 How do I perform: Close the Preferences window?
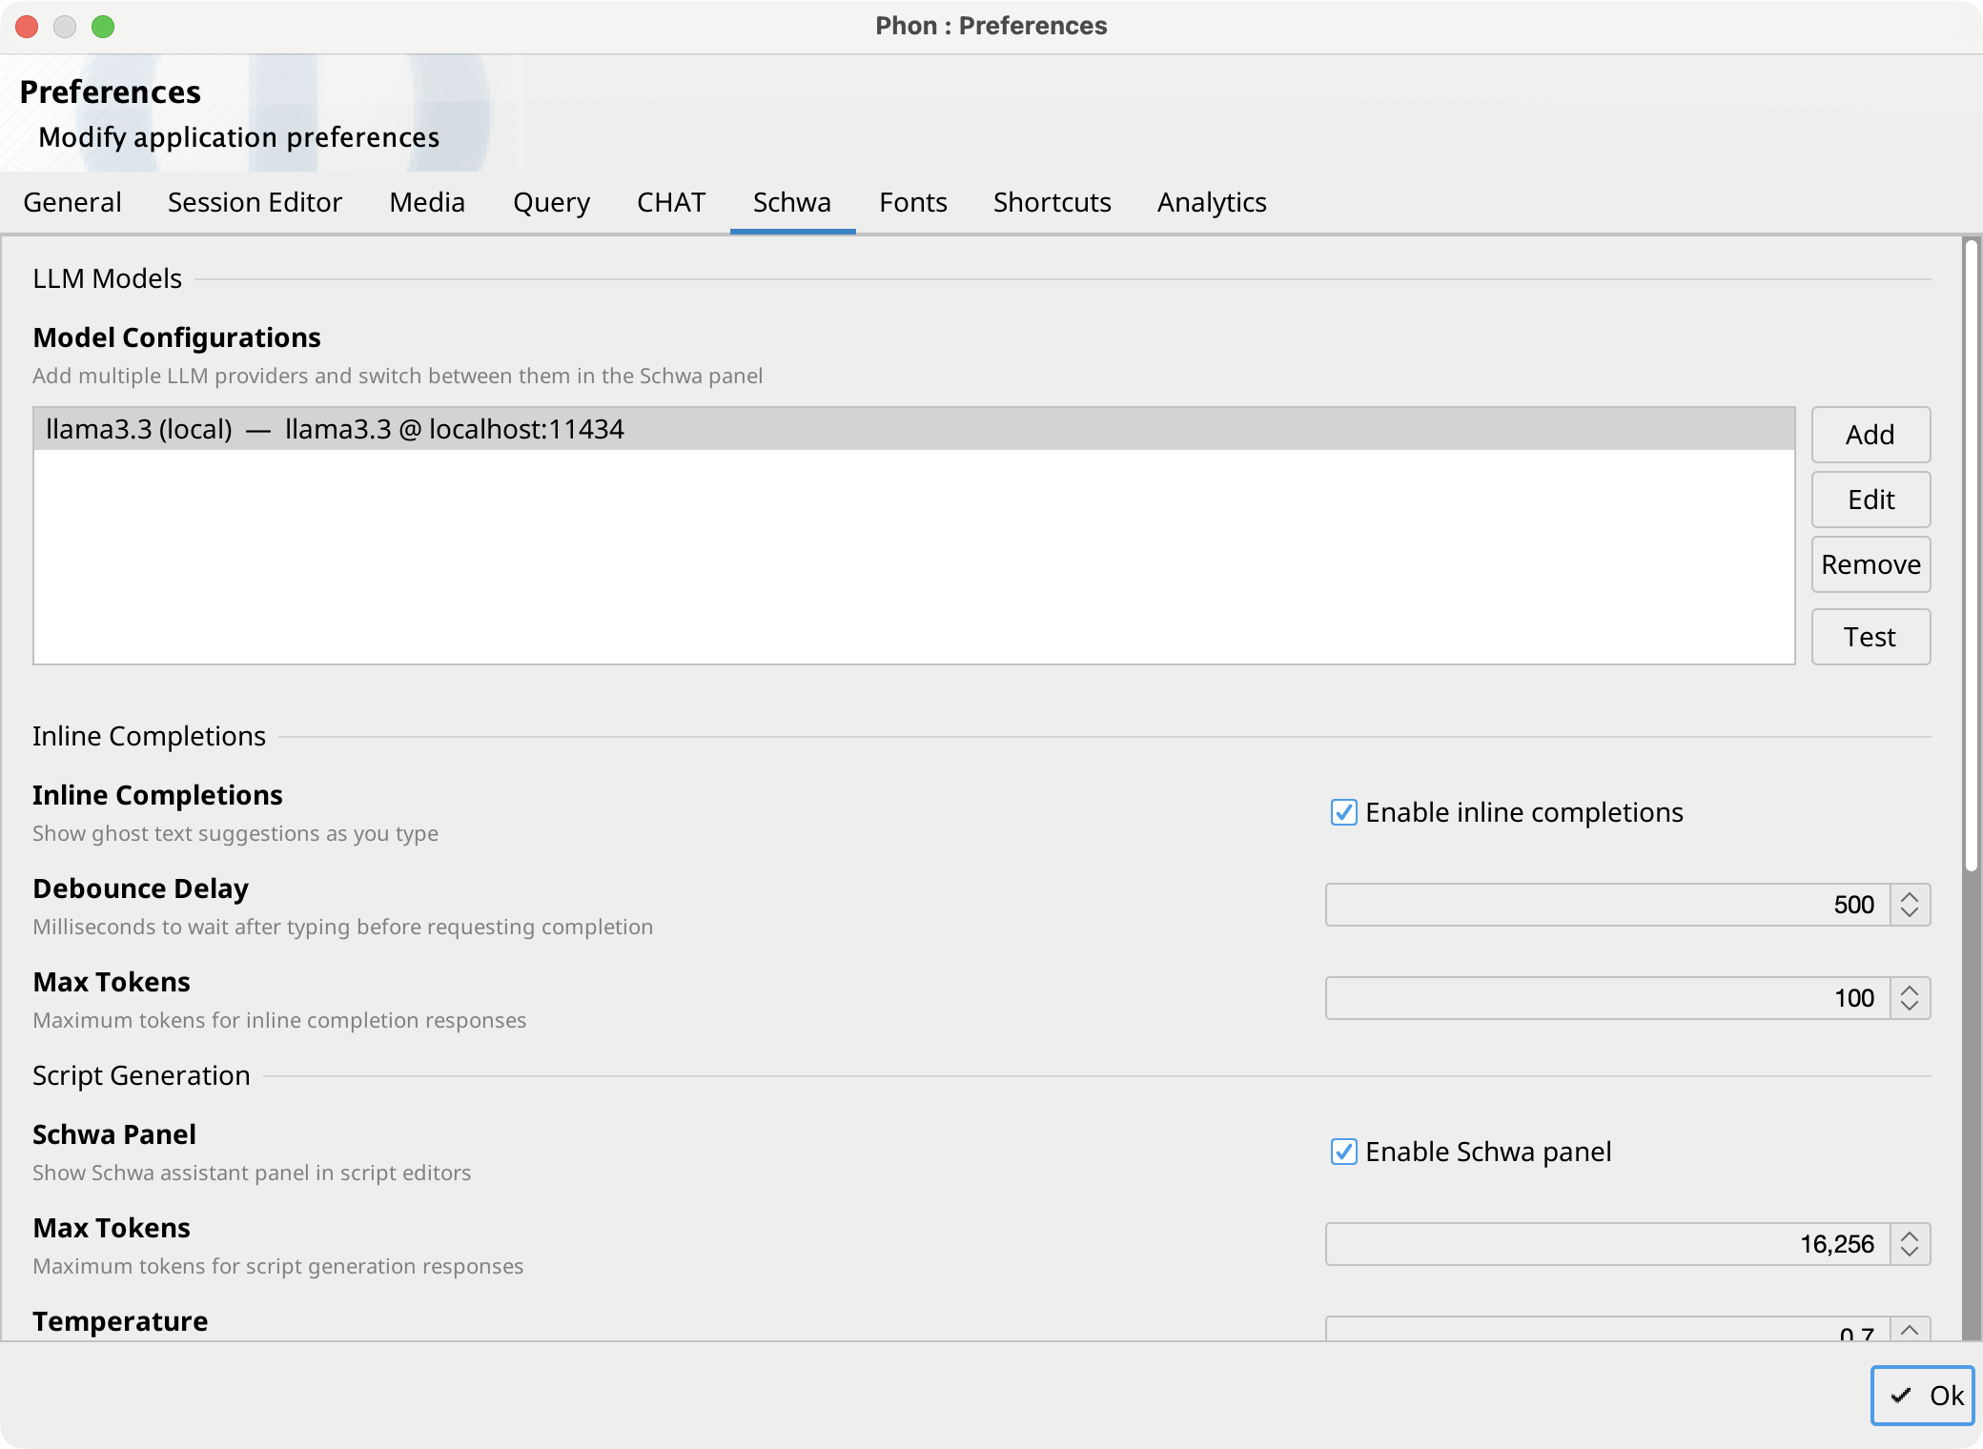27,27
